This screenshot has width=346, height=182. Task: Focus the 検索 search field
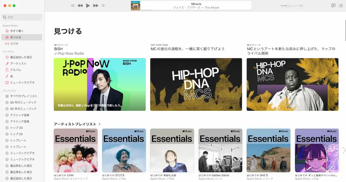click(x=22, y=17)
